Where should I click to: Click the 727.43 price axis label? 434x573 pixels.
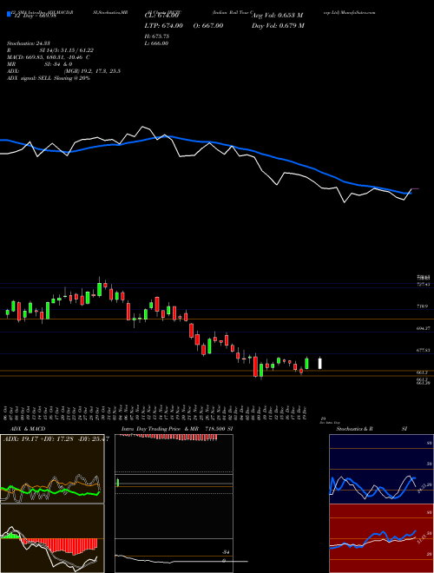(423, 284)
